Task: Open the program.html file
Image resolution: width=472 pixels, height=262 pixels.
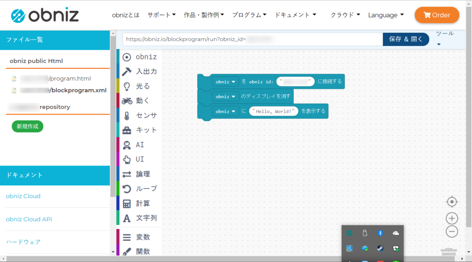Action: point(55,79)
